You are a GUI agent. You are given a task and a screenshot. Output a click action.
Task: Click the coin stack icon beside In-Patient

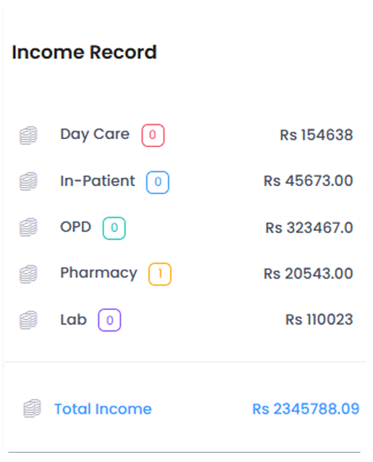(x=28, y=182)
